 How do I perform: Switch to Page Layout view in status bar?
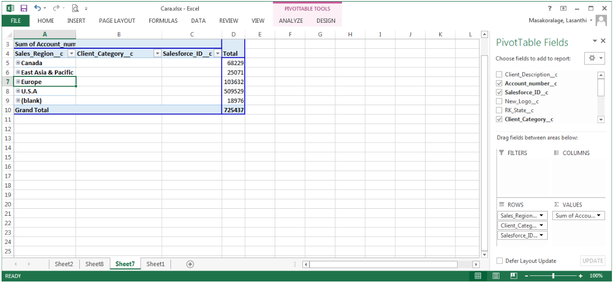click(496, 276)
